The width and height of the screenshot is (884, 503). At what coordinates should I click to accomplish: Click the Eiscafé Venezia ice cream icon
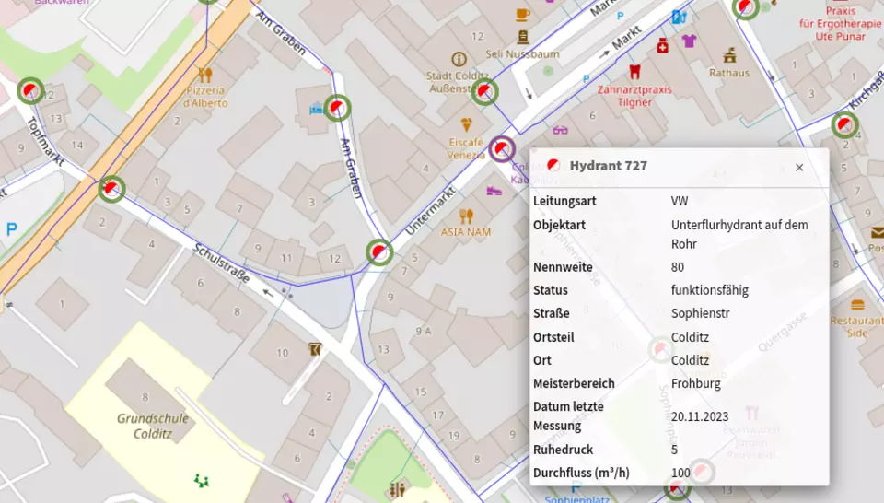click(x=466, y=124)
